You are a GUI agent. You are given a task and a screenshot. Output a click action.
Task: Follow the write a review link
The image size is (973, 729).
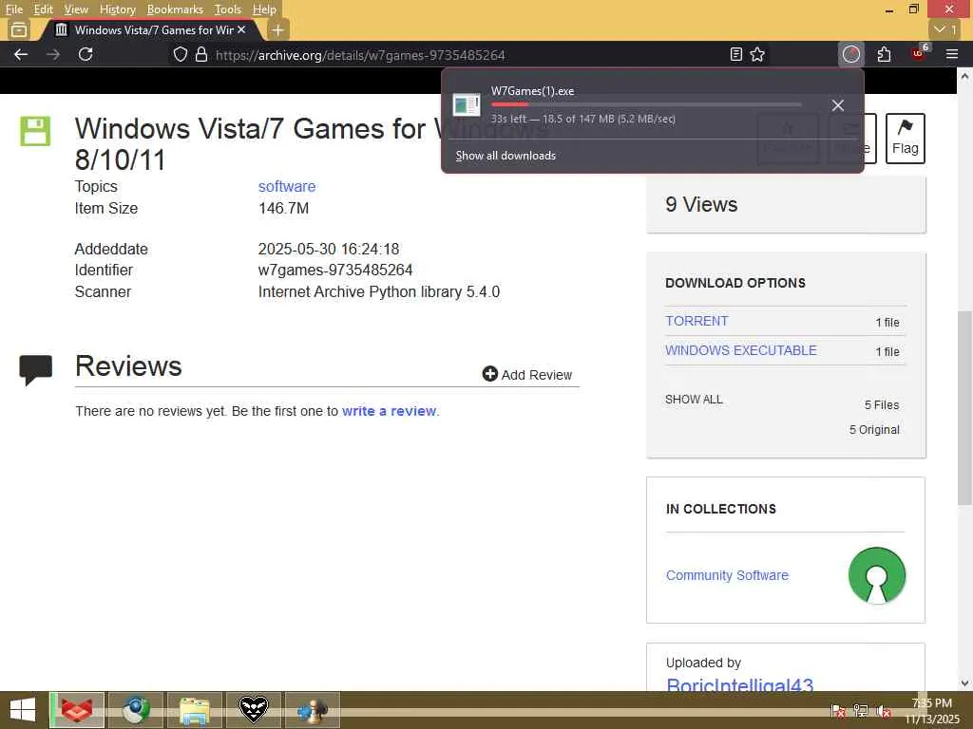coord(389,411)
